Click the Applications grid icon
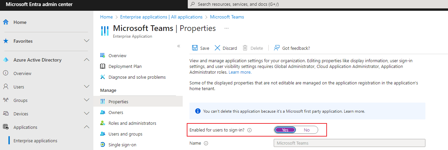The height and width of the screenshot is (150, 448). [5, 127]
